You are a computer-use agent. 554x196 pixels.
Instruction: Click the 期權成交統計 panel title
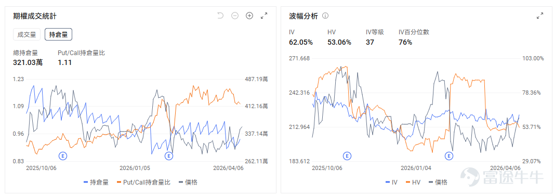coord(35,16)
